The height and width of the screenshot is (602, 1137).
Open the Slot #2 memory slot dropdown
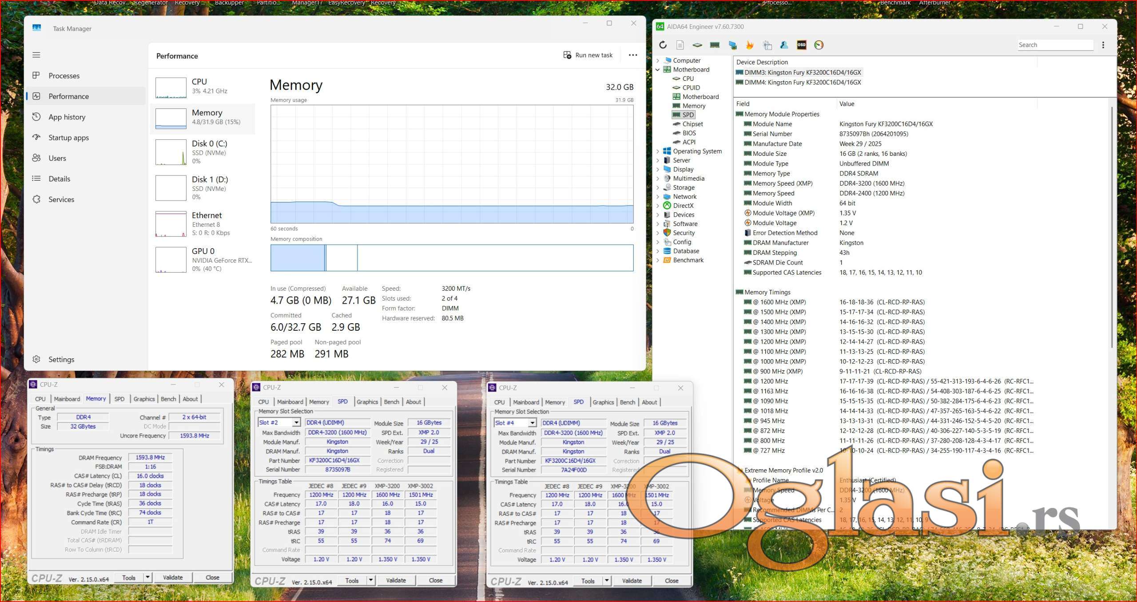click(x=296, y=423)
